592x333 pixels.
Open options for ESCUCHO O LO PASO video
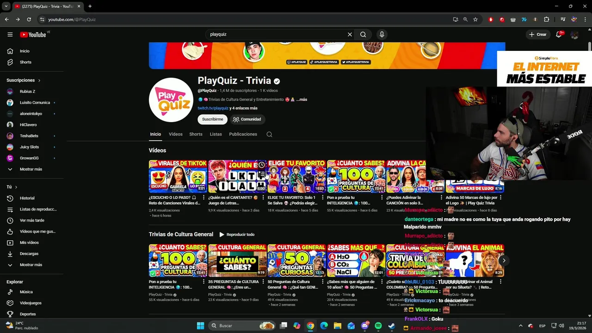click(204, 197)
